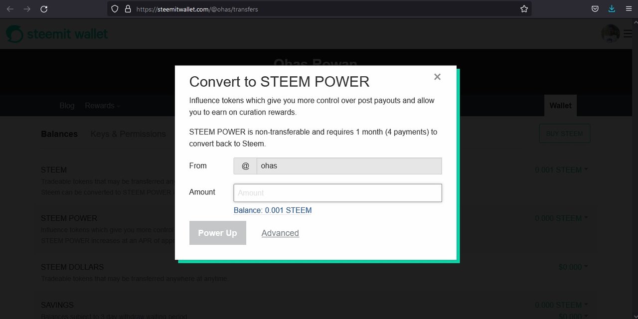Viewport: 638px width, 319px height.
Task: Click the padlock site security icon
Action: click(128, 9)
